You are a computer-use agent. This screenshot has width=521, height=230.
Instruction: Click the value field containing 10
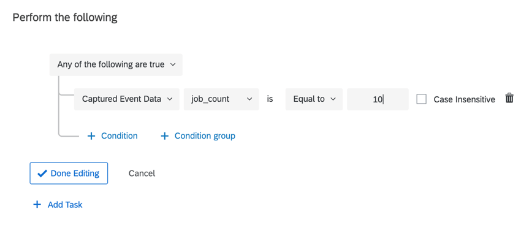tap(378, 99)
